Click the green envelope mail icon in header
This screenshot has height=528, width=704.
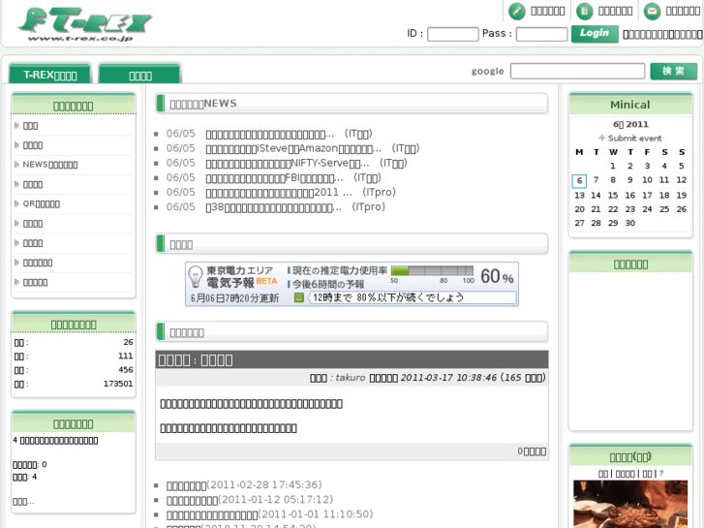(652, 12)
